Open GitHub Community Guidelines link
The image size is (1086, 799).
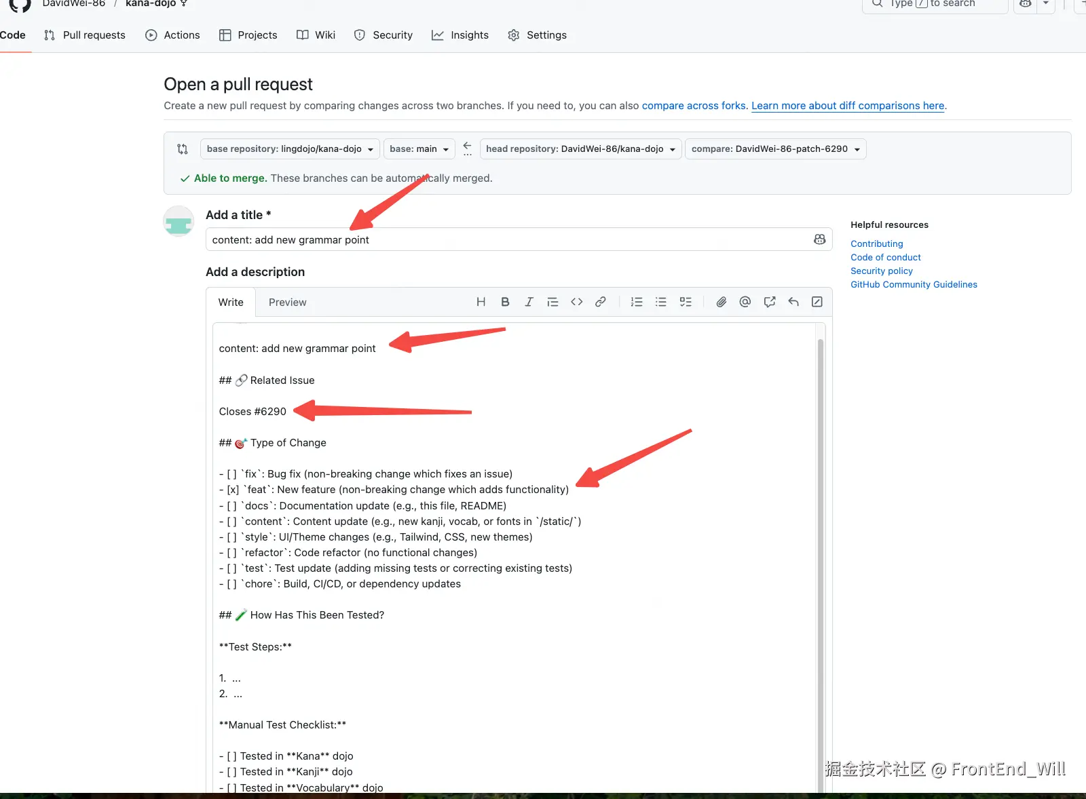click(914, 285)
